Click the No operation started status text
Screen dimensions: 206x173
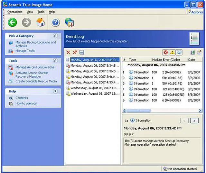pos(183,169)
